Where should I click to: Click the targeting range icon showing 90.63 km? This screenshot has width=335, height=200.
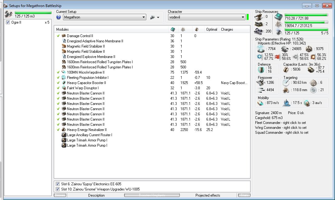pos(286,83)
